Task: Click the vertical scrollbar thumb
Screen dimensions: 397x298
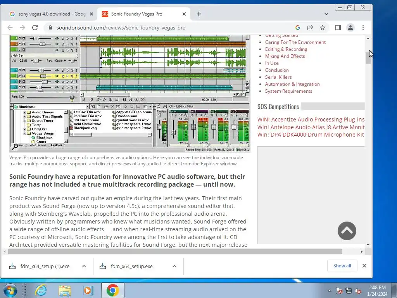Action: [368, 58]
